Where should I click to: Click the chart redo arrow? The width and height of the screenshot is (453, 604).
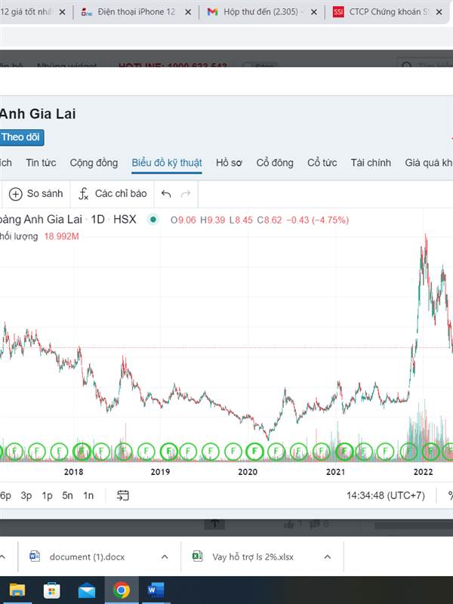[186, 194]
